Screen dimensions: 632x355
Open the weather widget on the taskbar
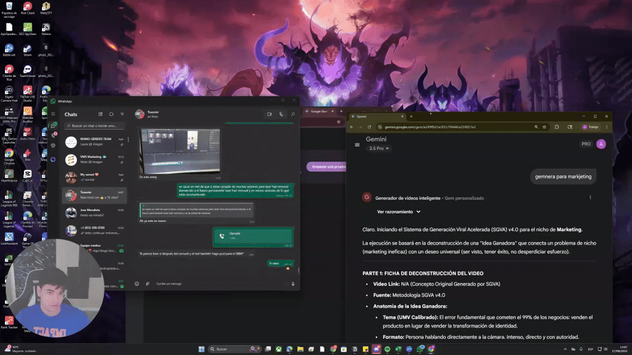(20, 349)
